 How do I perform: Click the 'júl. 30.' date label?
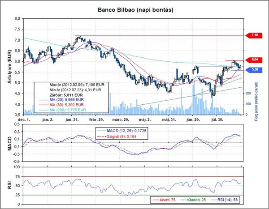(217, 120)
